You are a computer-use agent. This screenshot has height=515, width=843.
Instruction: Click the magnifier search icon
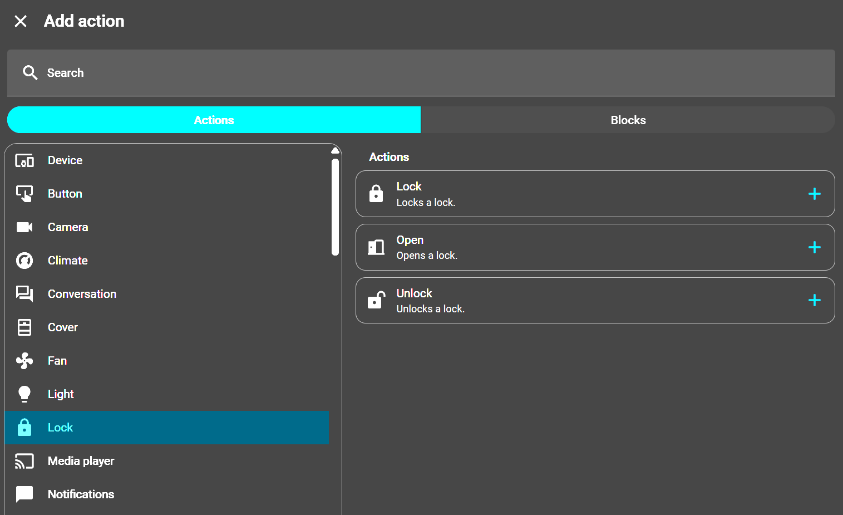pos(30,73)
